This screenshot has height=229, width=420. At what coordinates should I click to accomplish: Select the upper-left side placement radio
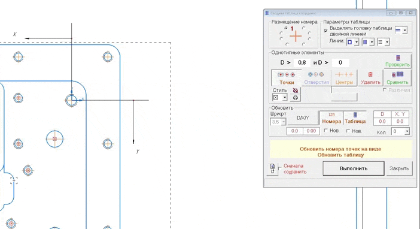[281, 34]
